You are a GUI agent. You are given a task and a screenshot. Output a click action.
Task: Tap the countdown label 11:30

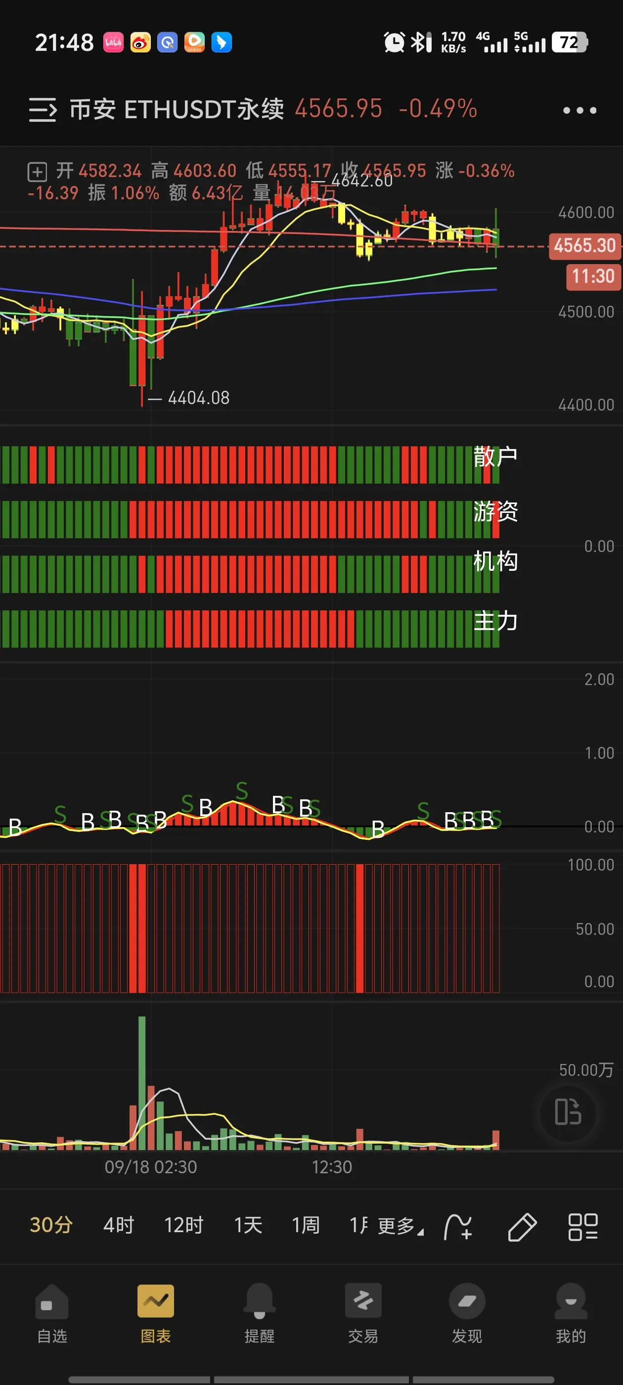[593, 277]
